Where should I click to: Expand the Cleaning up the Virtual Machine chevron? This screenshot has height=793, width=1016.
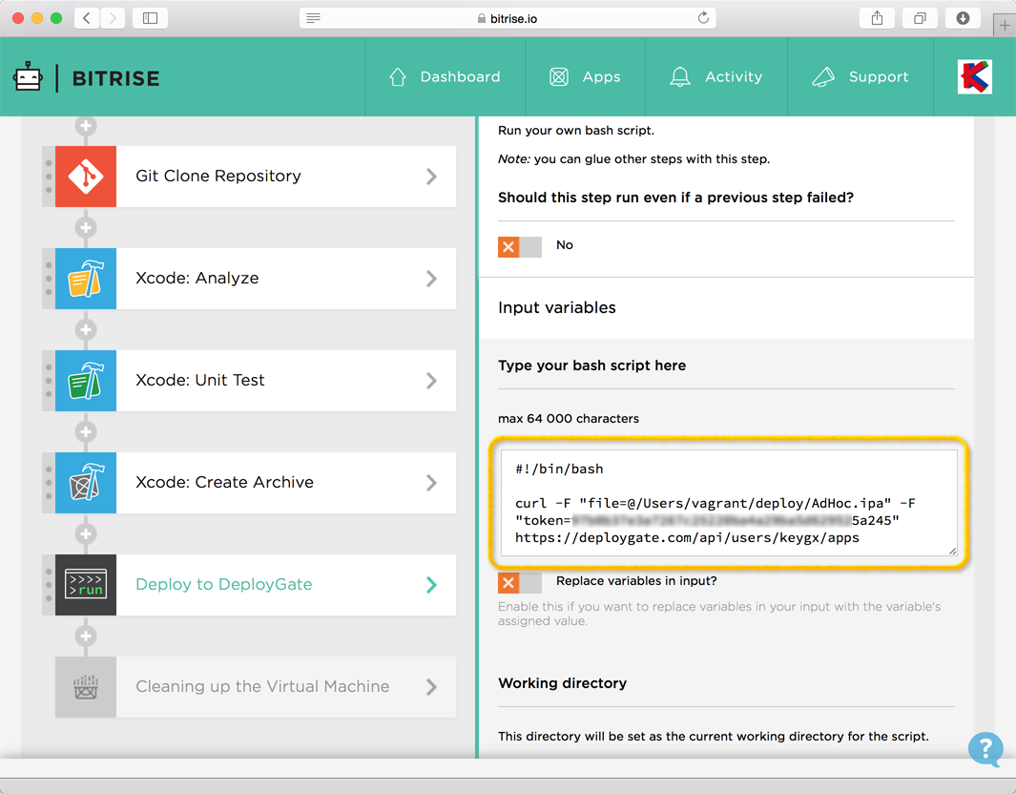tap(431, 687)
